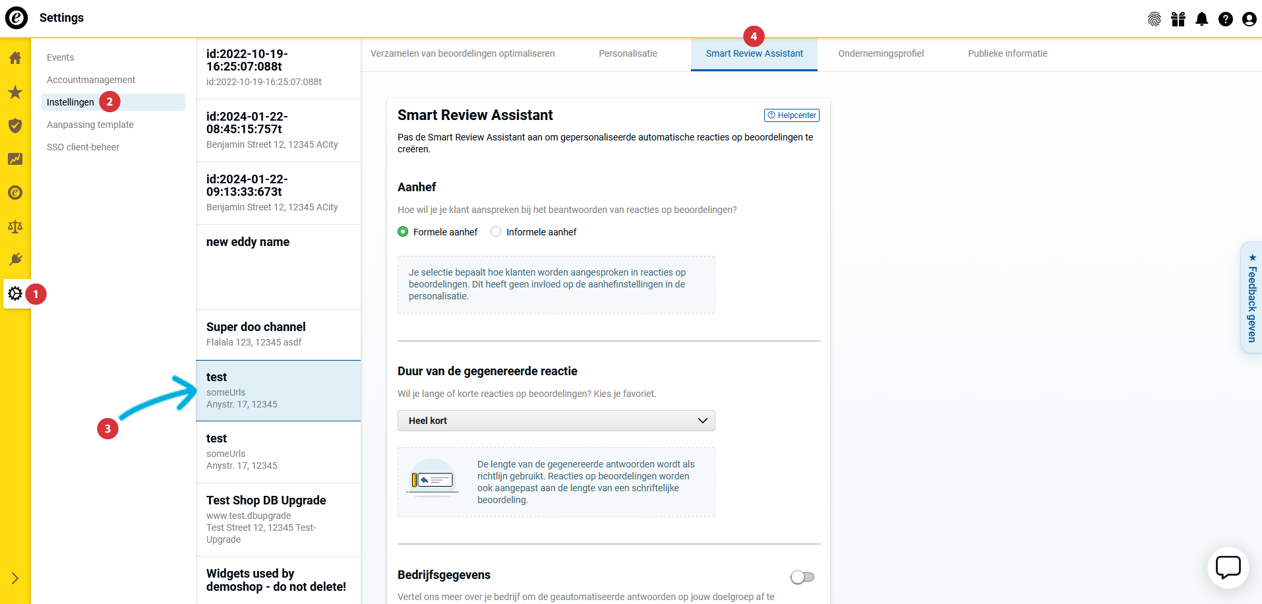Switch to the Ondernemingsprofiel tab
The width and height of the screenshot is (1262, 604).
pyautogui.click(x=881, y=54)
